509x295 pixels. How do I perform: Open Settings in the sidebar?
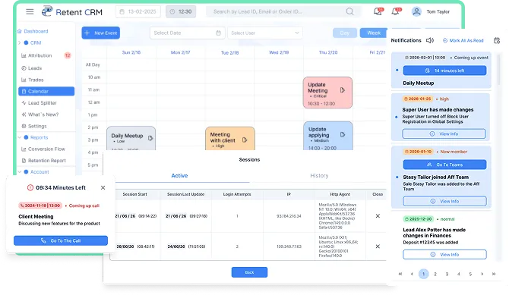34,126
